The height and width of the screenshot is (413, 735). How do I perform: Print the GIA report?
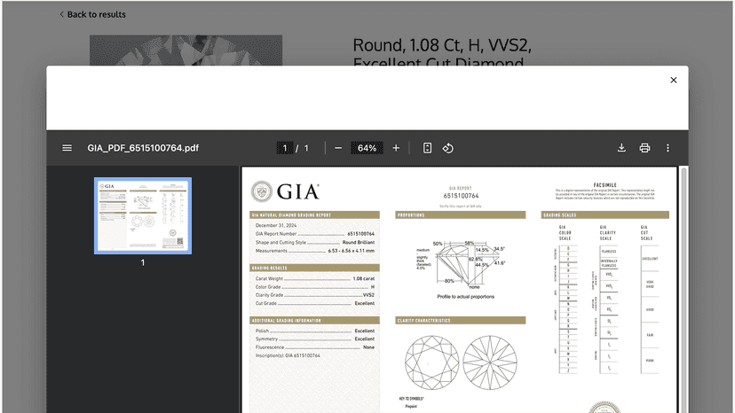pyautogui.click(x=644, y=148)
